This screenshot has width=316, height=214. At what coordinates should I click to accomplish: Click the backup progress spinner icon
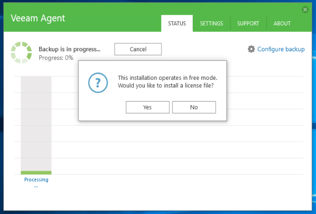coord(21,53)
